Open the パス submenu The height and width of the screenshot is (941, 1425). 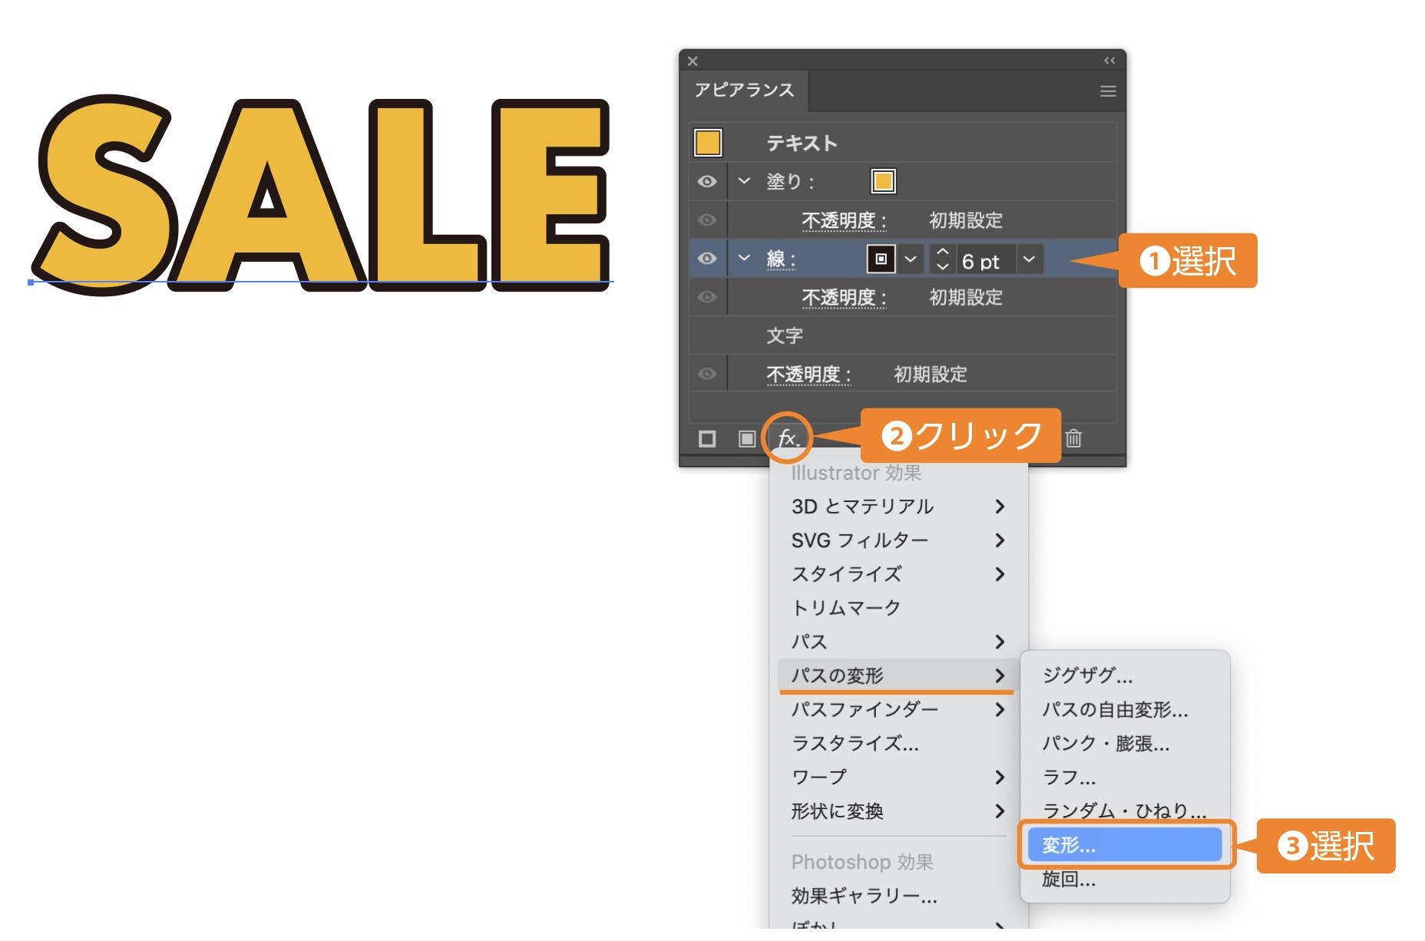coord(898,642)
